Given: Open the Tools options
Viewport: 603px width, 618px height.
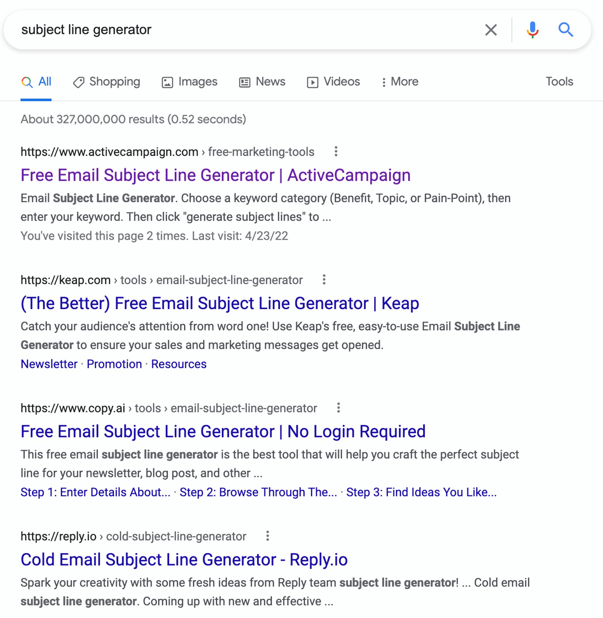Looking at the screenshot, I should click(x=559, y=82).
